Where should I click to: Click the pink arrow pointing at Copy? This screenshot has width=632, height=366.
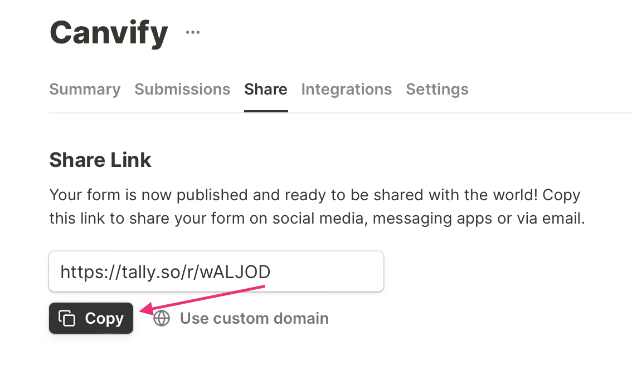pos(201,299)
